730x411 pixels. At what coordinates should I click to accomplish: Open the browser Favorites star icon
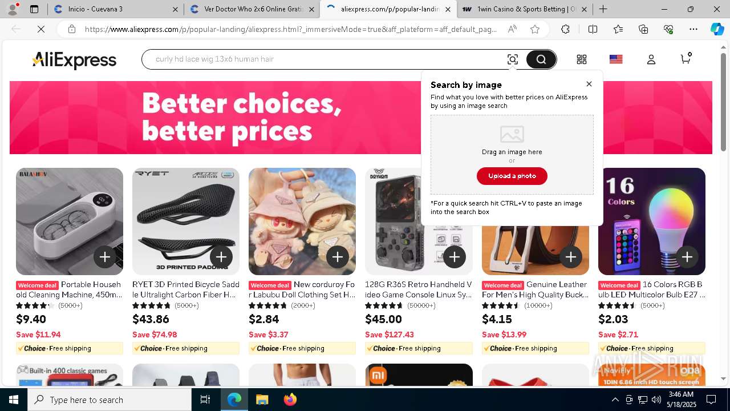tap(618, 29)
